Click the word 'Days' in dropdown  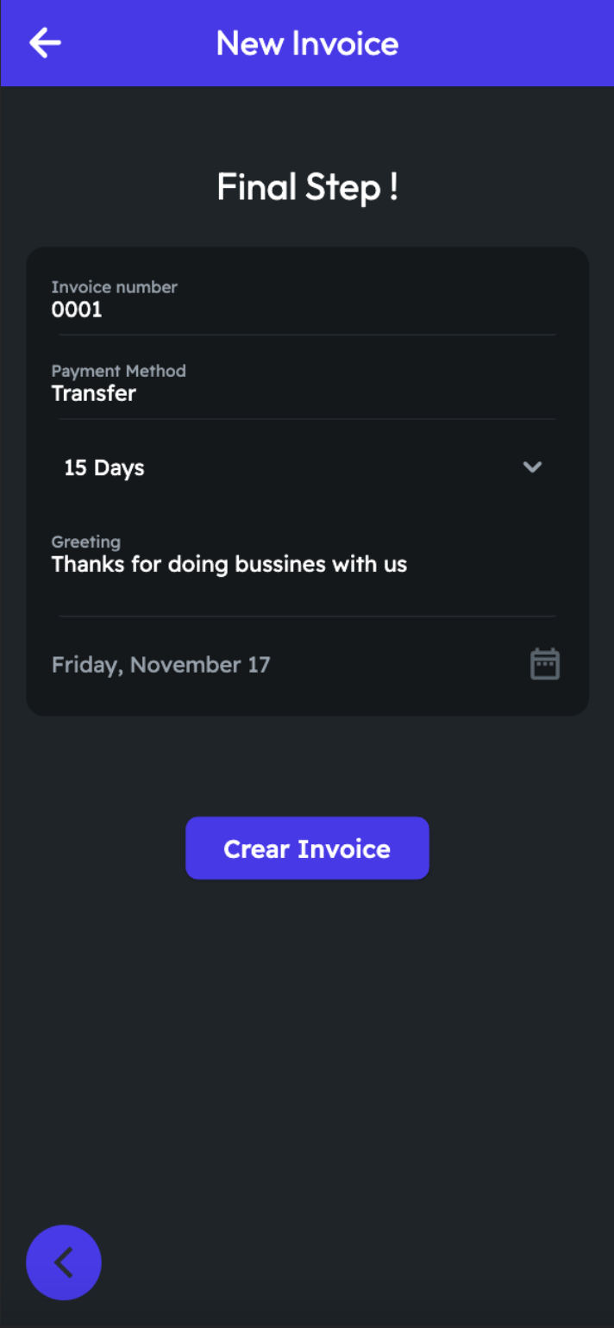(119, 468)
